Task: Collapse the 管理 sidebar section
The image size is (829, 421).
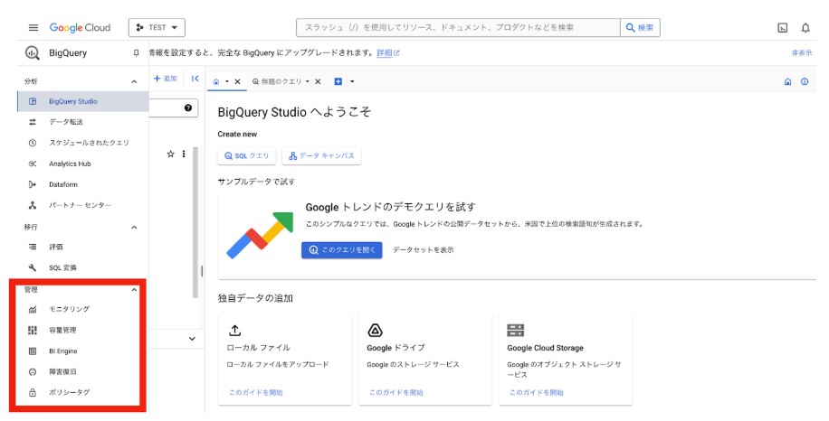Action: click(x=135, y=290)
